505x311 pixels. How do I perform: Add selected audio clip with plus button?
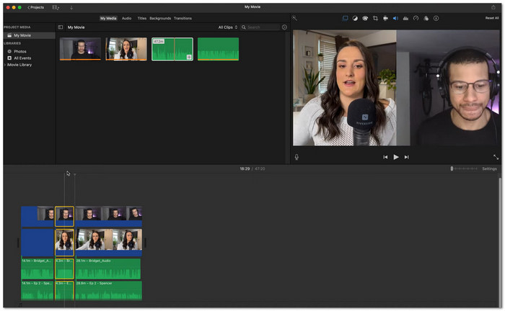point(189,57)
